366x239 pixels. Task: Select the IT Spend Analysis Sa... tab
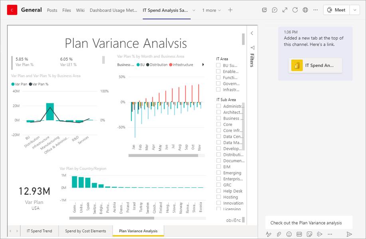coord(165,10)
